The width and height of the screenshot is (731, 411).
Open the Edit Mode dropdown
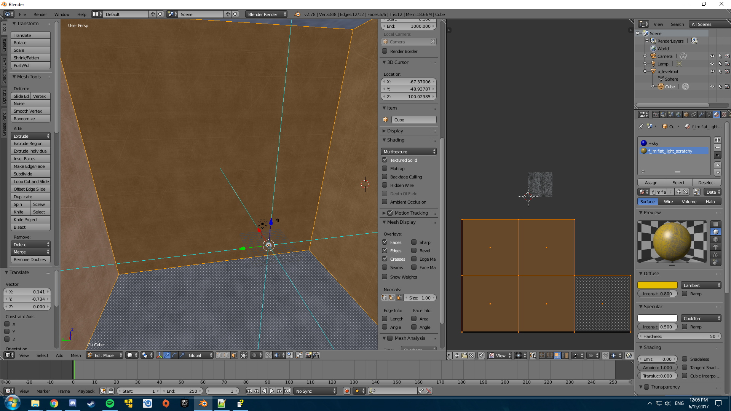click(105, 355)
